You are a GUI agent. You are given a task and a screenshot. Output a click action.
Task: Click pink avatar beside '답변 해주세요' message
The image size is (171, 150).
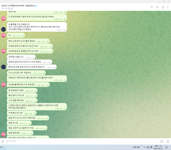click(x=3, y=134)
